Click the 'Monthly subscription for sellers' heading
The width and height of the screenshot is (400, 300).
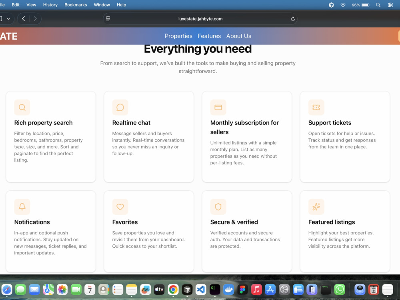[x=244, y=127]
